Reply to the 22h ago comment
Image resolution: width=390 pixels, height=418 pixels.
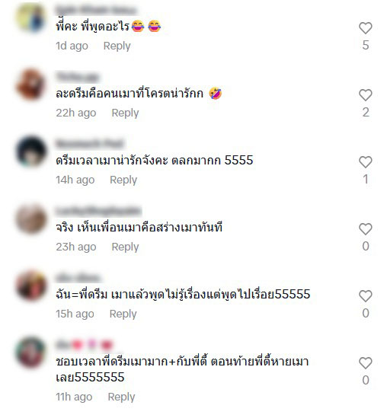(x=125, y=113)
